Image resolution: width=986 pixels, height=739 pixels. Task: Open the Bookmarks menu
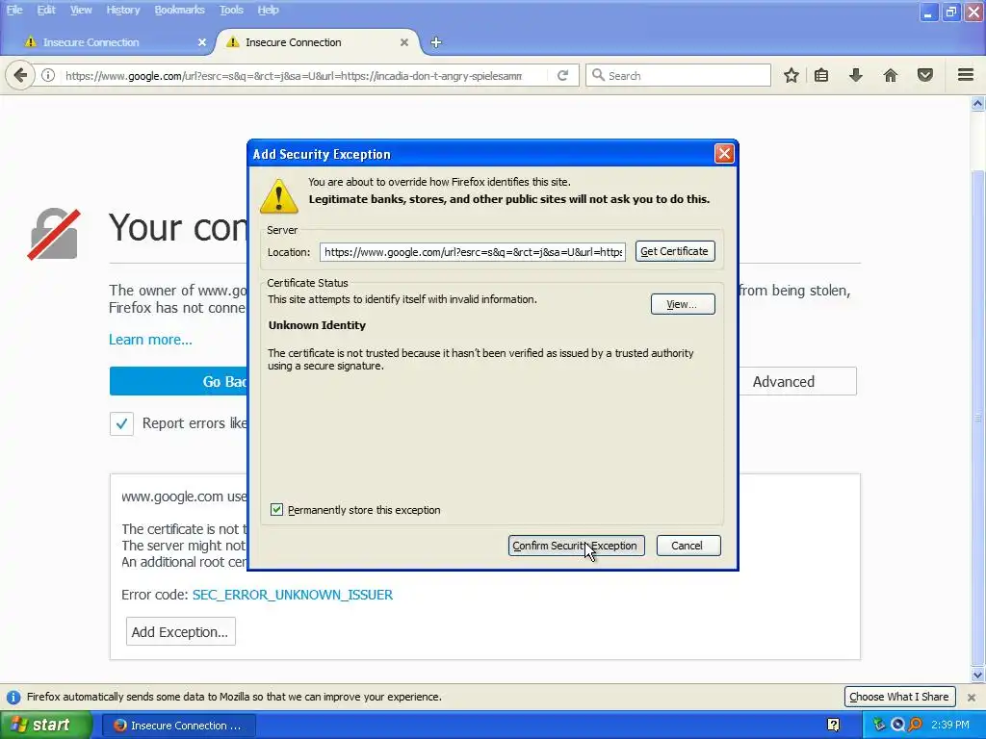[x=179, y=10]
